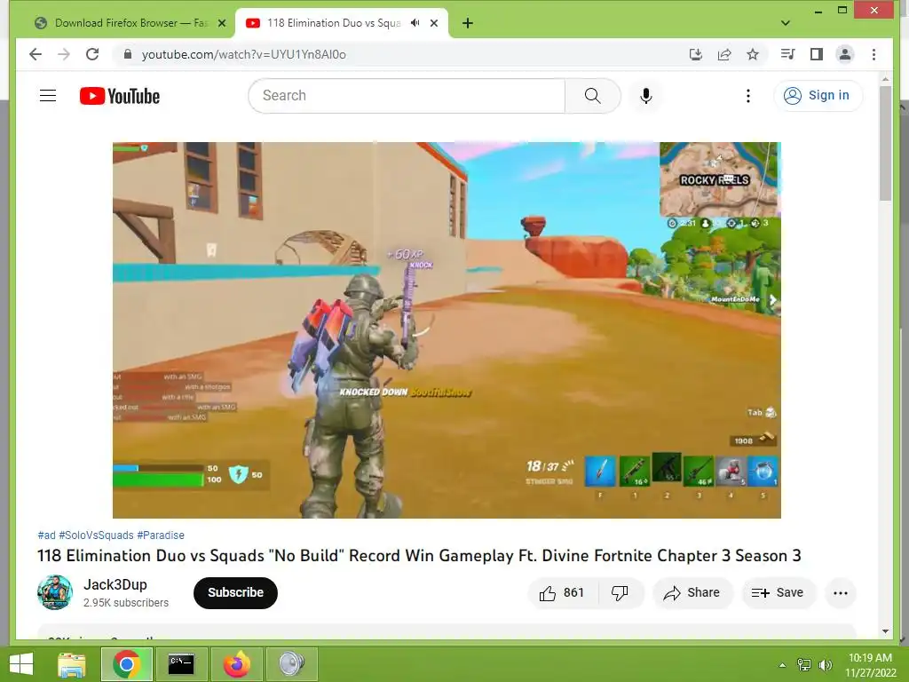Click the video player to pause playback

(x=447, y=330)
